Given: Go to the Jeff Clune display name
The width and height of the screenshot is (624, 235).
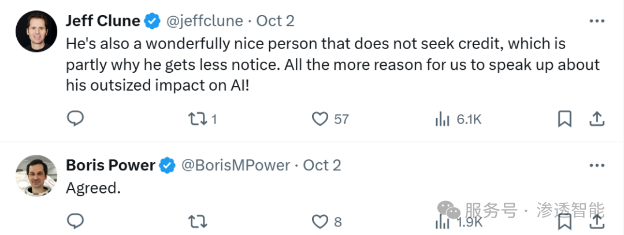Looking at the screenshot, I should pyautogui.click(x=103, y=21).
